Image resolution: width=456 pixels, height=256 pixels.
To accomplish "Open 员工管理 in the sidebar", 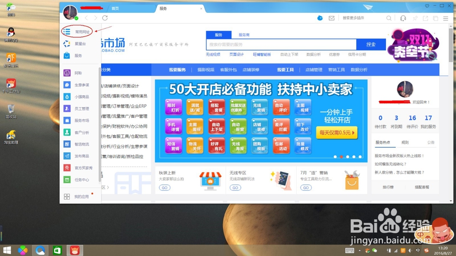I will point(77,109).
